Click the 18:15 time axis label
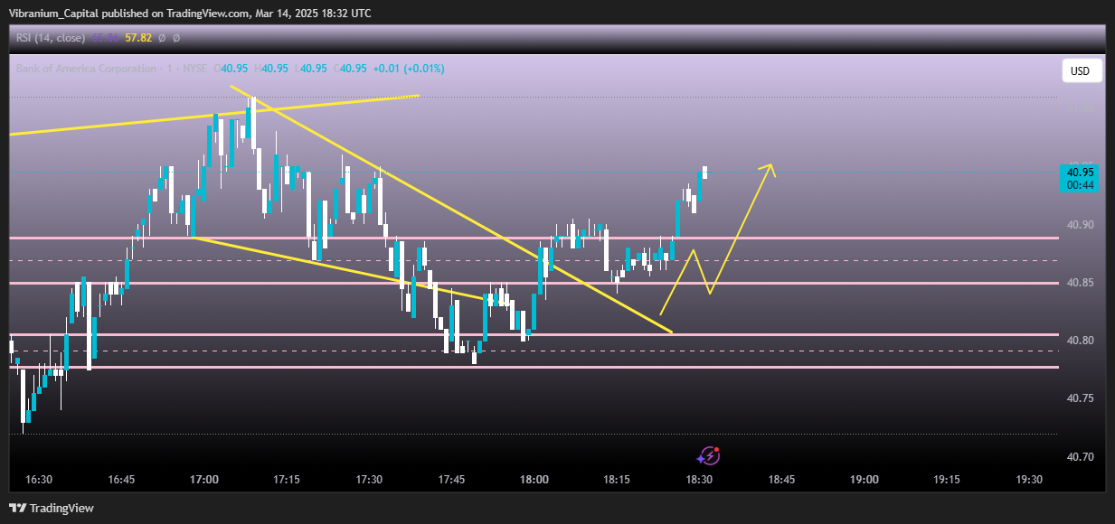This screenshot has width=1115, height=524. (617, 480)
